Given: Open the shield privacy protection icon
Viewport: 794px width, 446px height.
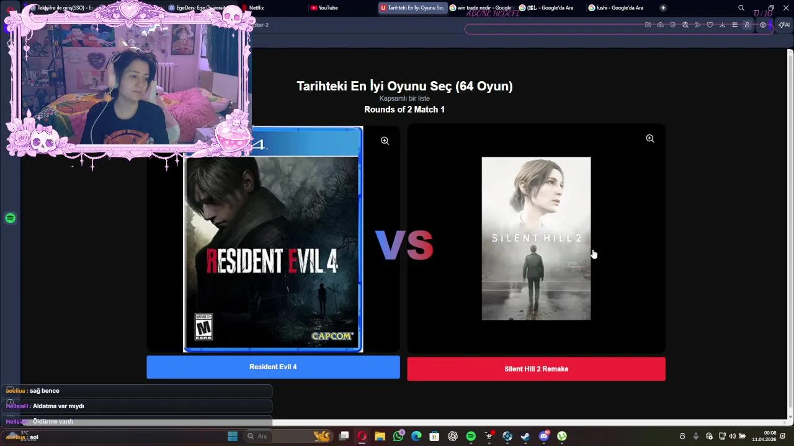Looking at the screenshot, I should (x=672, y=25).
